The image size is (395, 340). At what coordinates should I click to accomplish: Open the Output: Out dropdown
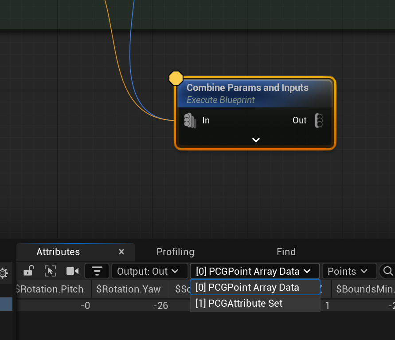(148, 271)
